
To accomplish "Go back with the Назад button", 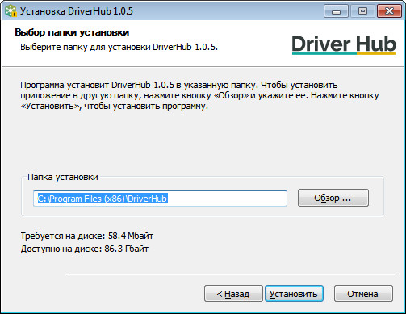I will coord(233,294).
